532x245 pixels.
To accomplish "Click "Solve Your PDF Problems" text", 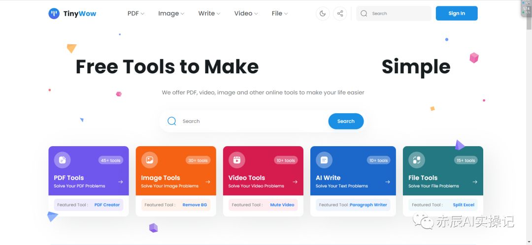I will click(79, 185).
